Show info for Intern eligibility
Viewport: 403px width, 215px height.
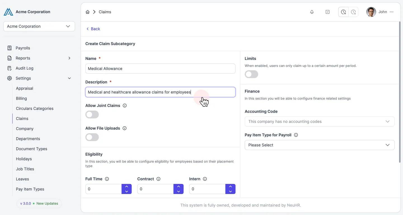[205, 179]
